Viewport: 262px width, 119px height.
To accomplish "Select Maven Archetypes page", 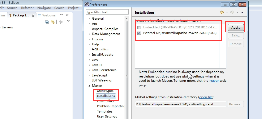I will coord(105,91).
